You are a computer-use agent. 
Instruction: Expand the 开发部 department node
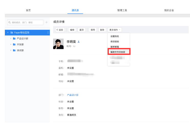tap(11, 44)
